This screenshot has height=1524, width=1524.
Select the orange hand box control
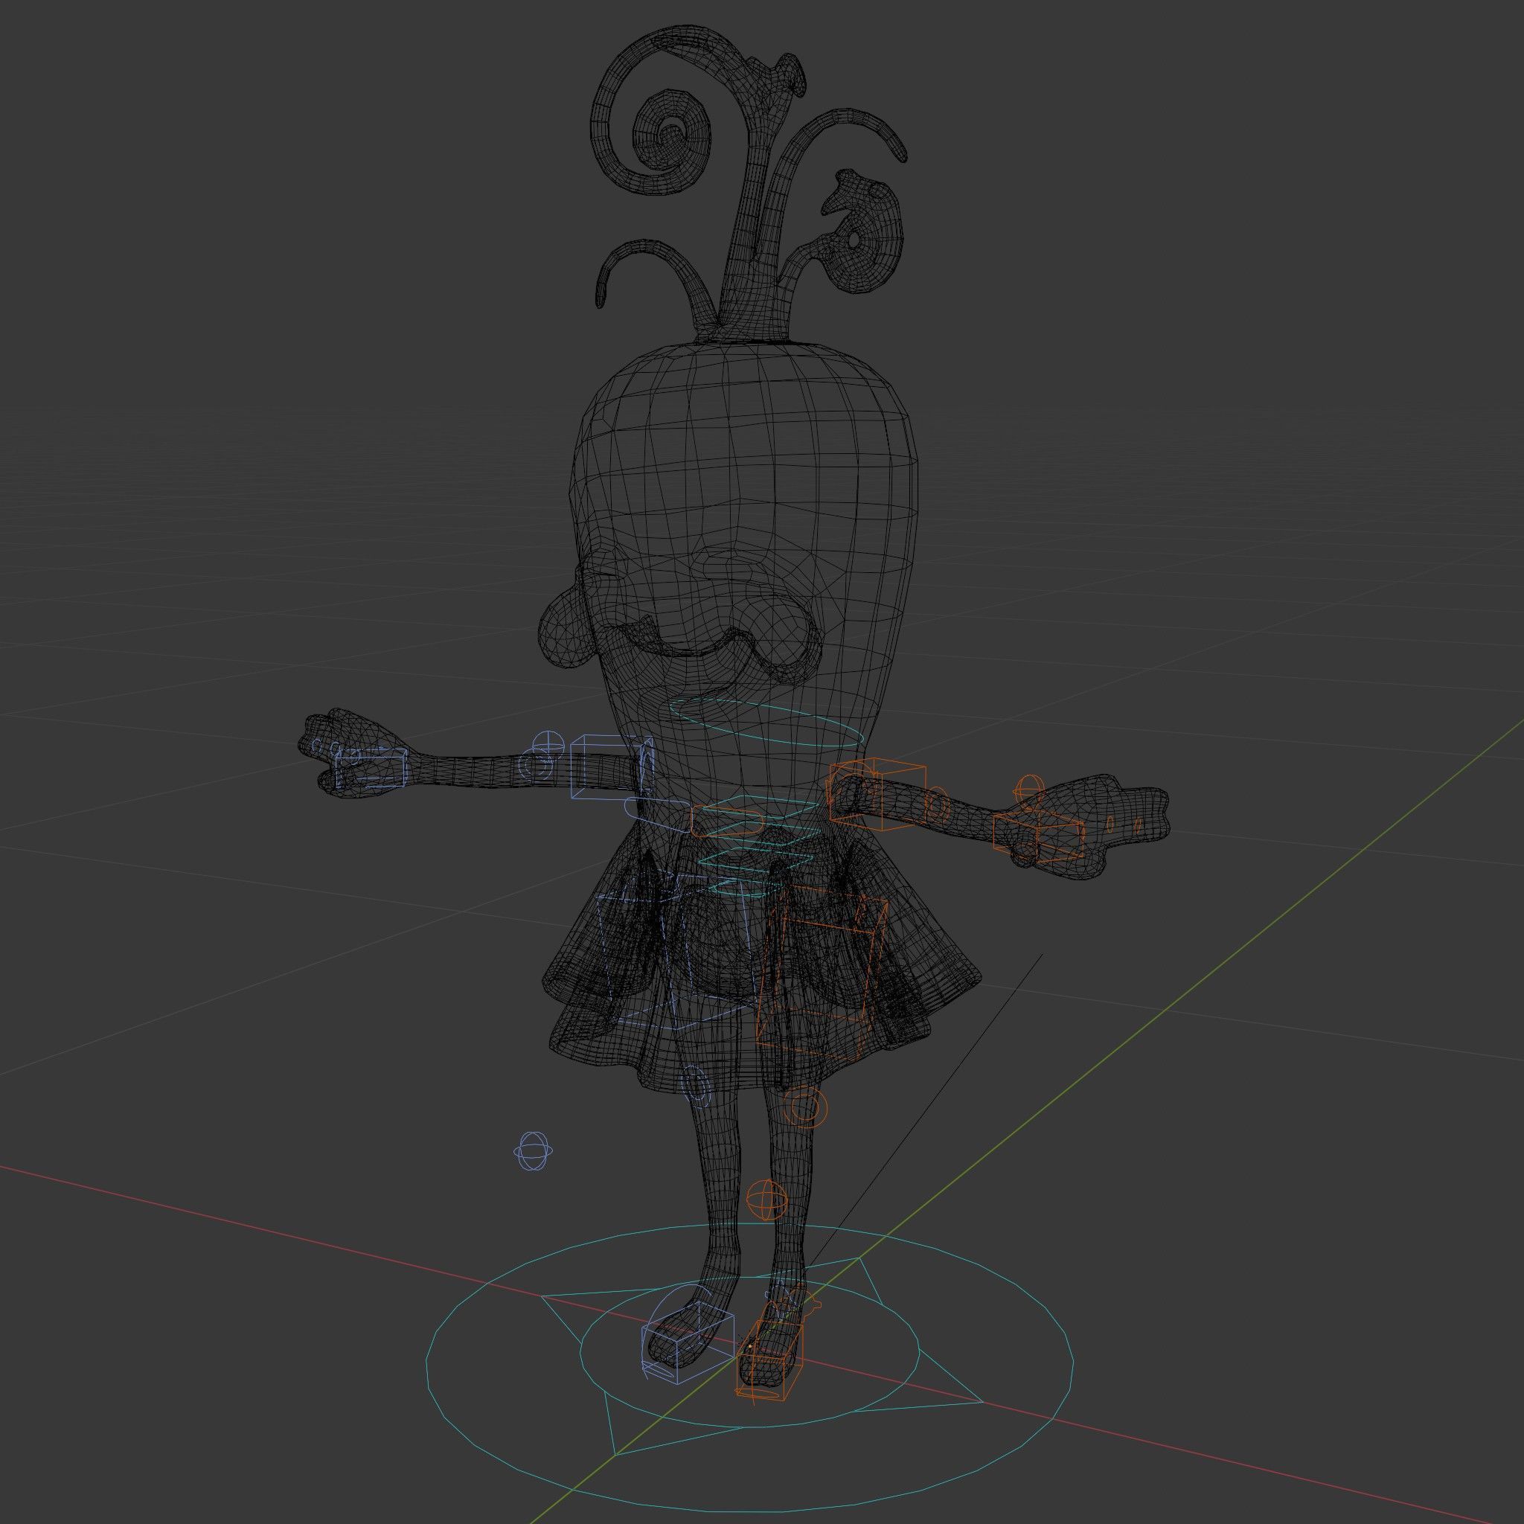(x=1038, y=836)
